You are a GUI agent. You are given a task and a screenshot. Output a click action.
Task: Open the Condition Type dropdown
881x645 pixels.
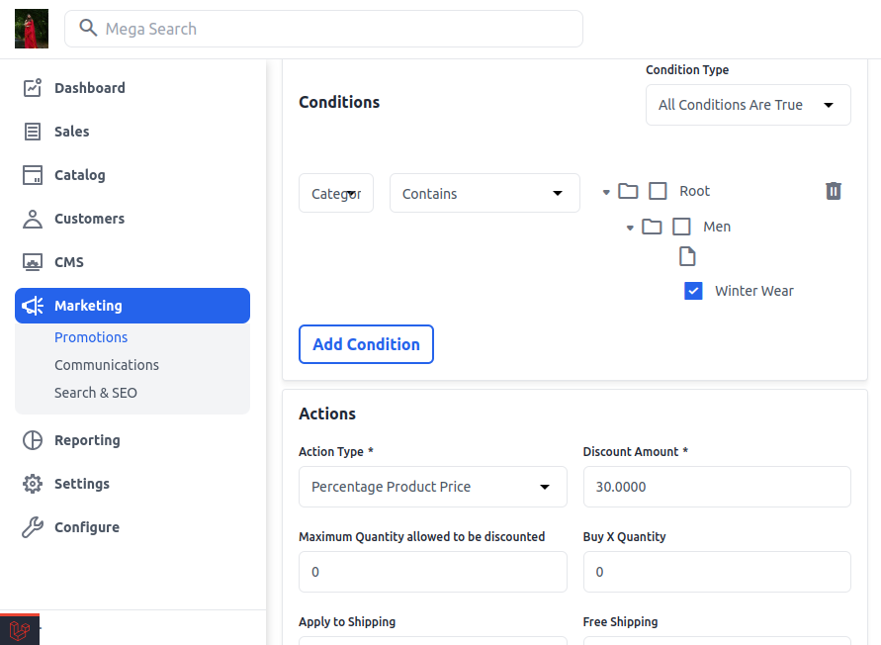(749, 105)
